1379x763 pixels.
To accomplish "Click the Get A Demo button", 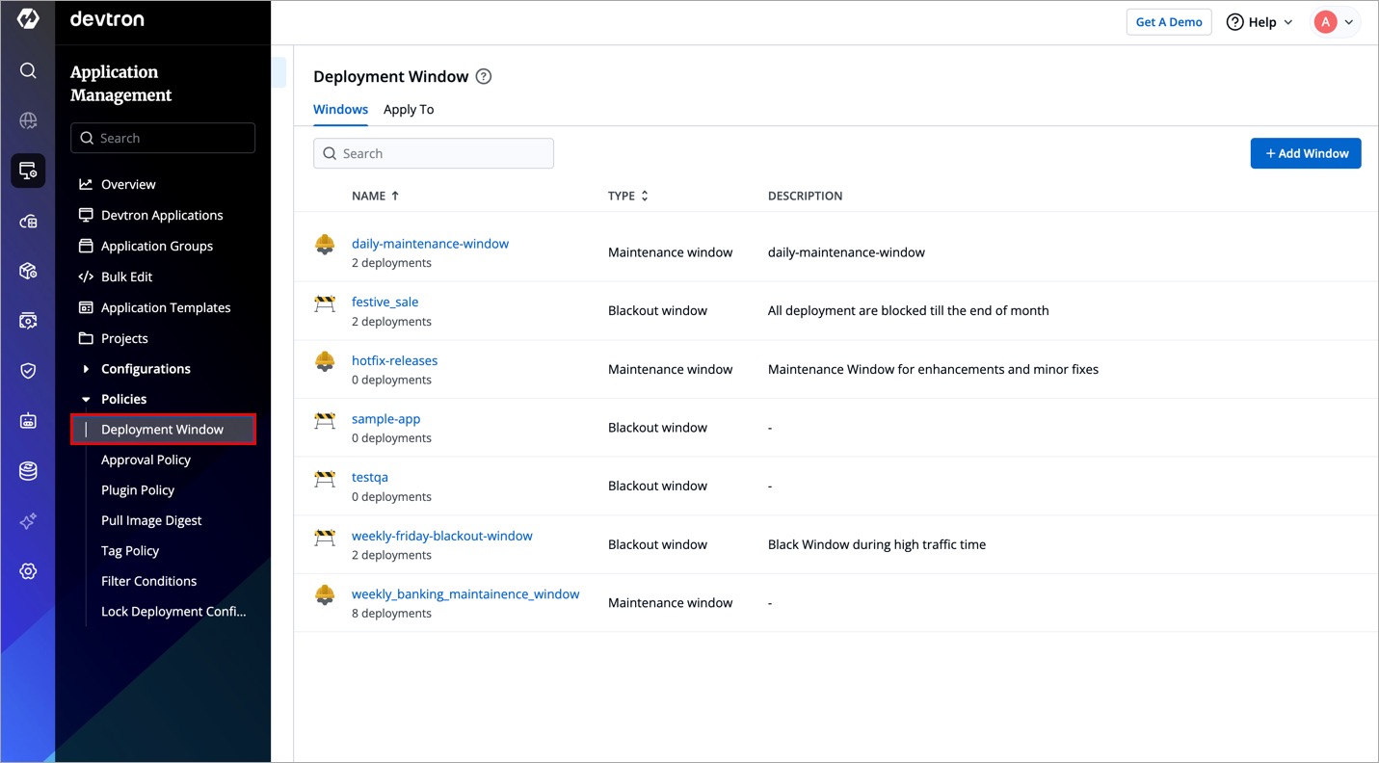I will tap(1168, 22).
